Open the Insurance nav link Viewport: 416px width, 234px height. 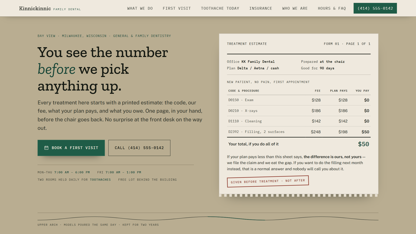[260, 9]
